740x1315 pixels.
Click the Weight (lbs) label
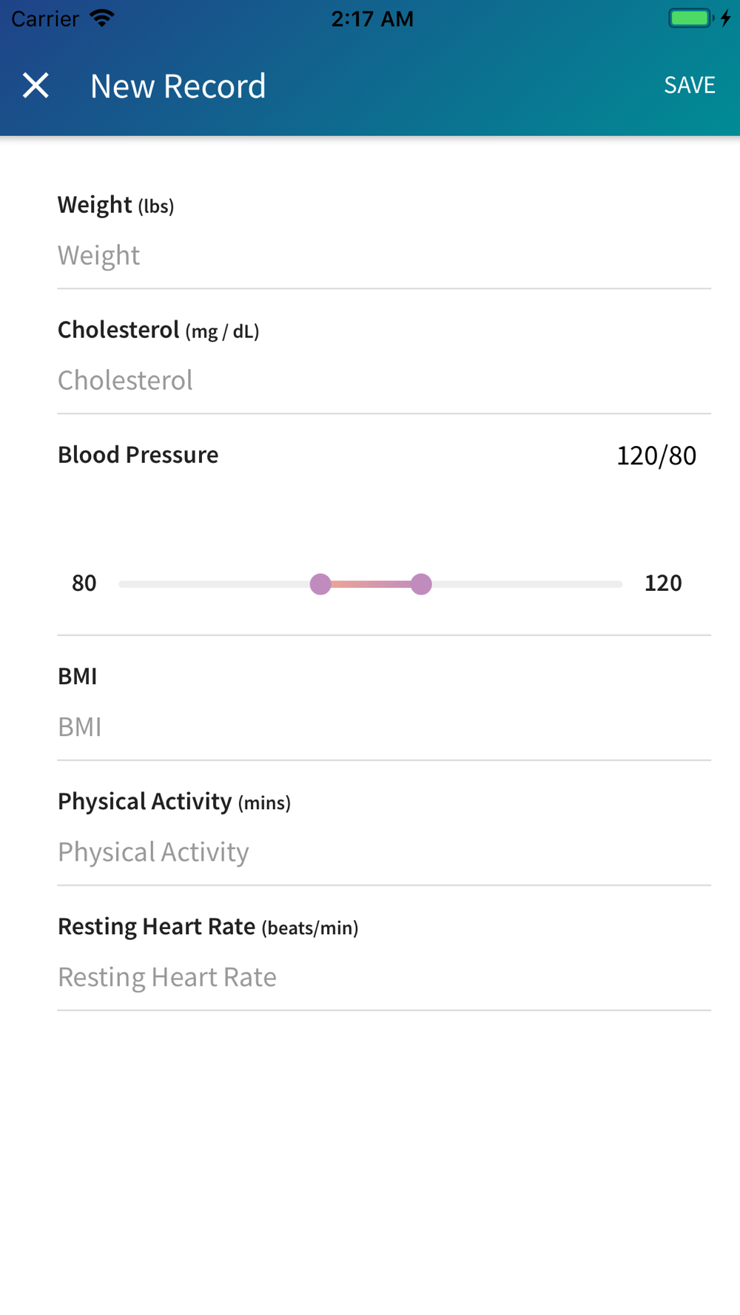tap(115, 205)
